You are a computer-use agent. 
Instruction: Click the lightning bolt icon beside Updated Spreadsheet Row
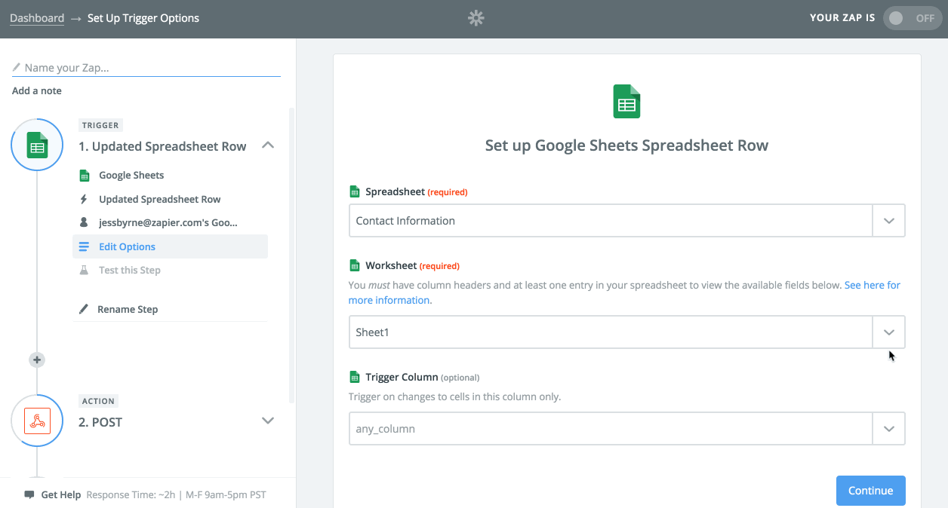(x=84, y=199)
